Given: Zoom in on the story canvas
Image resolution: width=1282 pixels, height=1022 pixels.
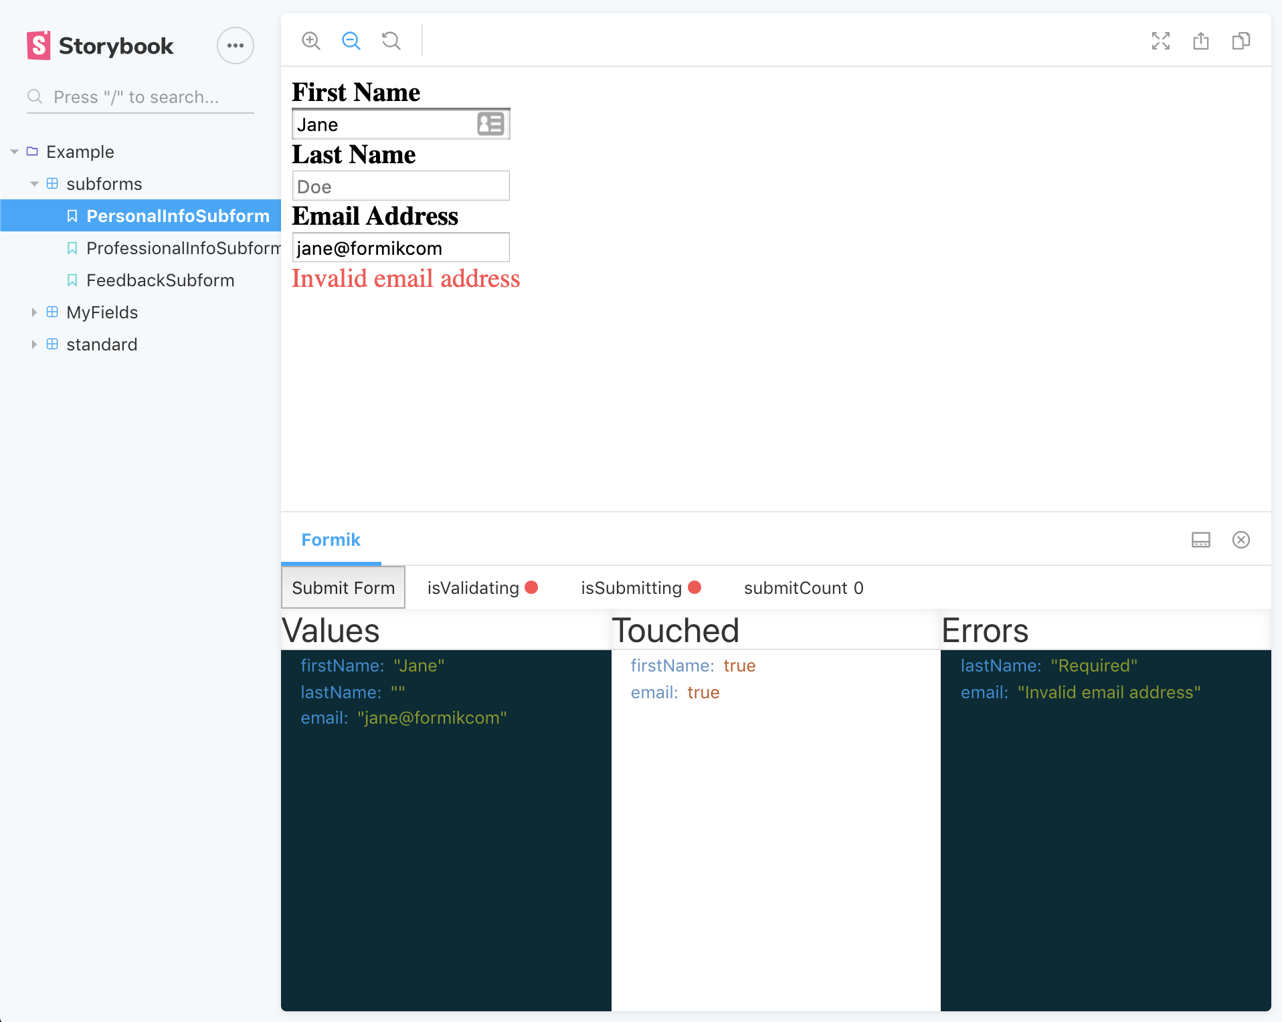Looking at the screenshot, I should (x=311, y=41).
